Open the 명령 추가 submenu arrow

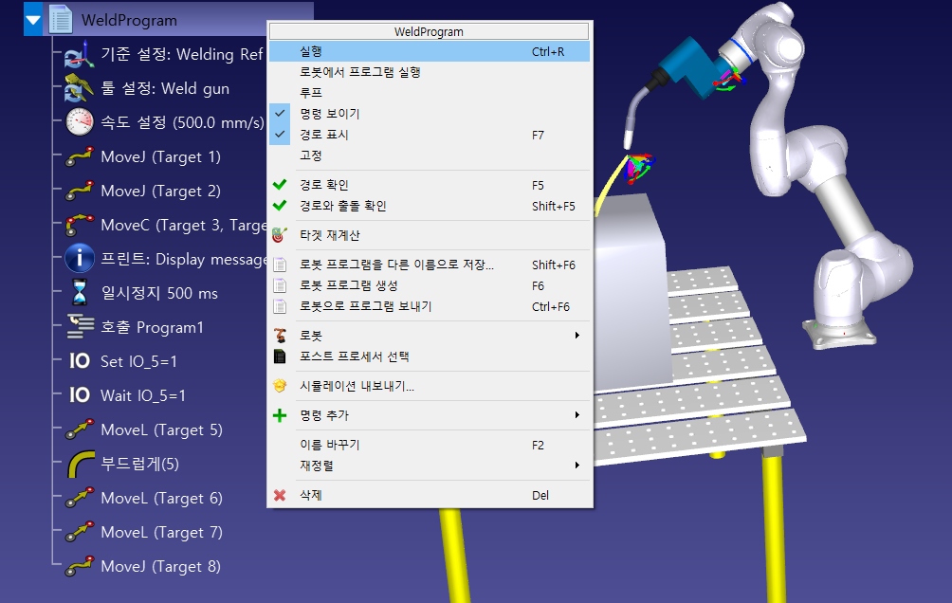tap(577, 414)
